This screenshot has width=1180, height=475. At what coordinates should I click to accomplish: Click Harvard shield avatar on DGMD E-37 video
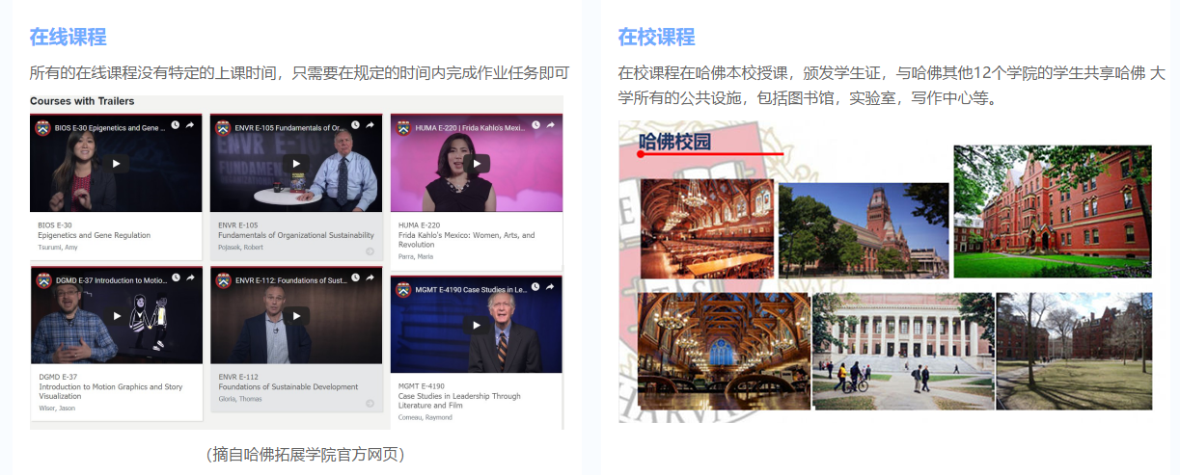point(43,279)
